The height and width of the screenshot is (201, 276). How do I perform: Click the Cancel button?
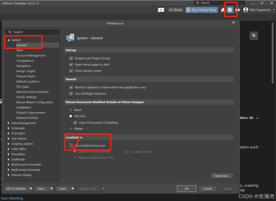pyautogui.click(x=208, y=189)
